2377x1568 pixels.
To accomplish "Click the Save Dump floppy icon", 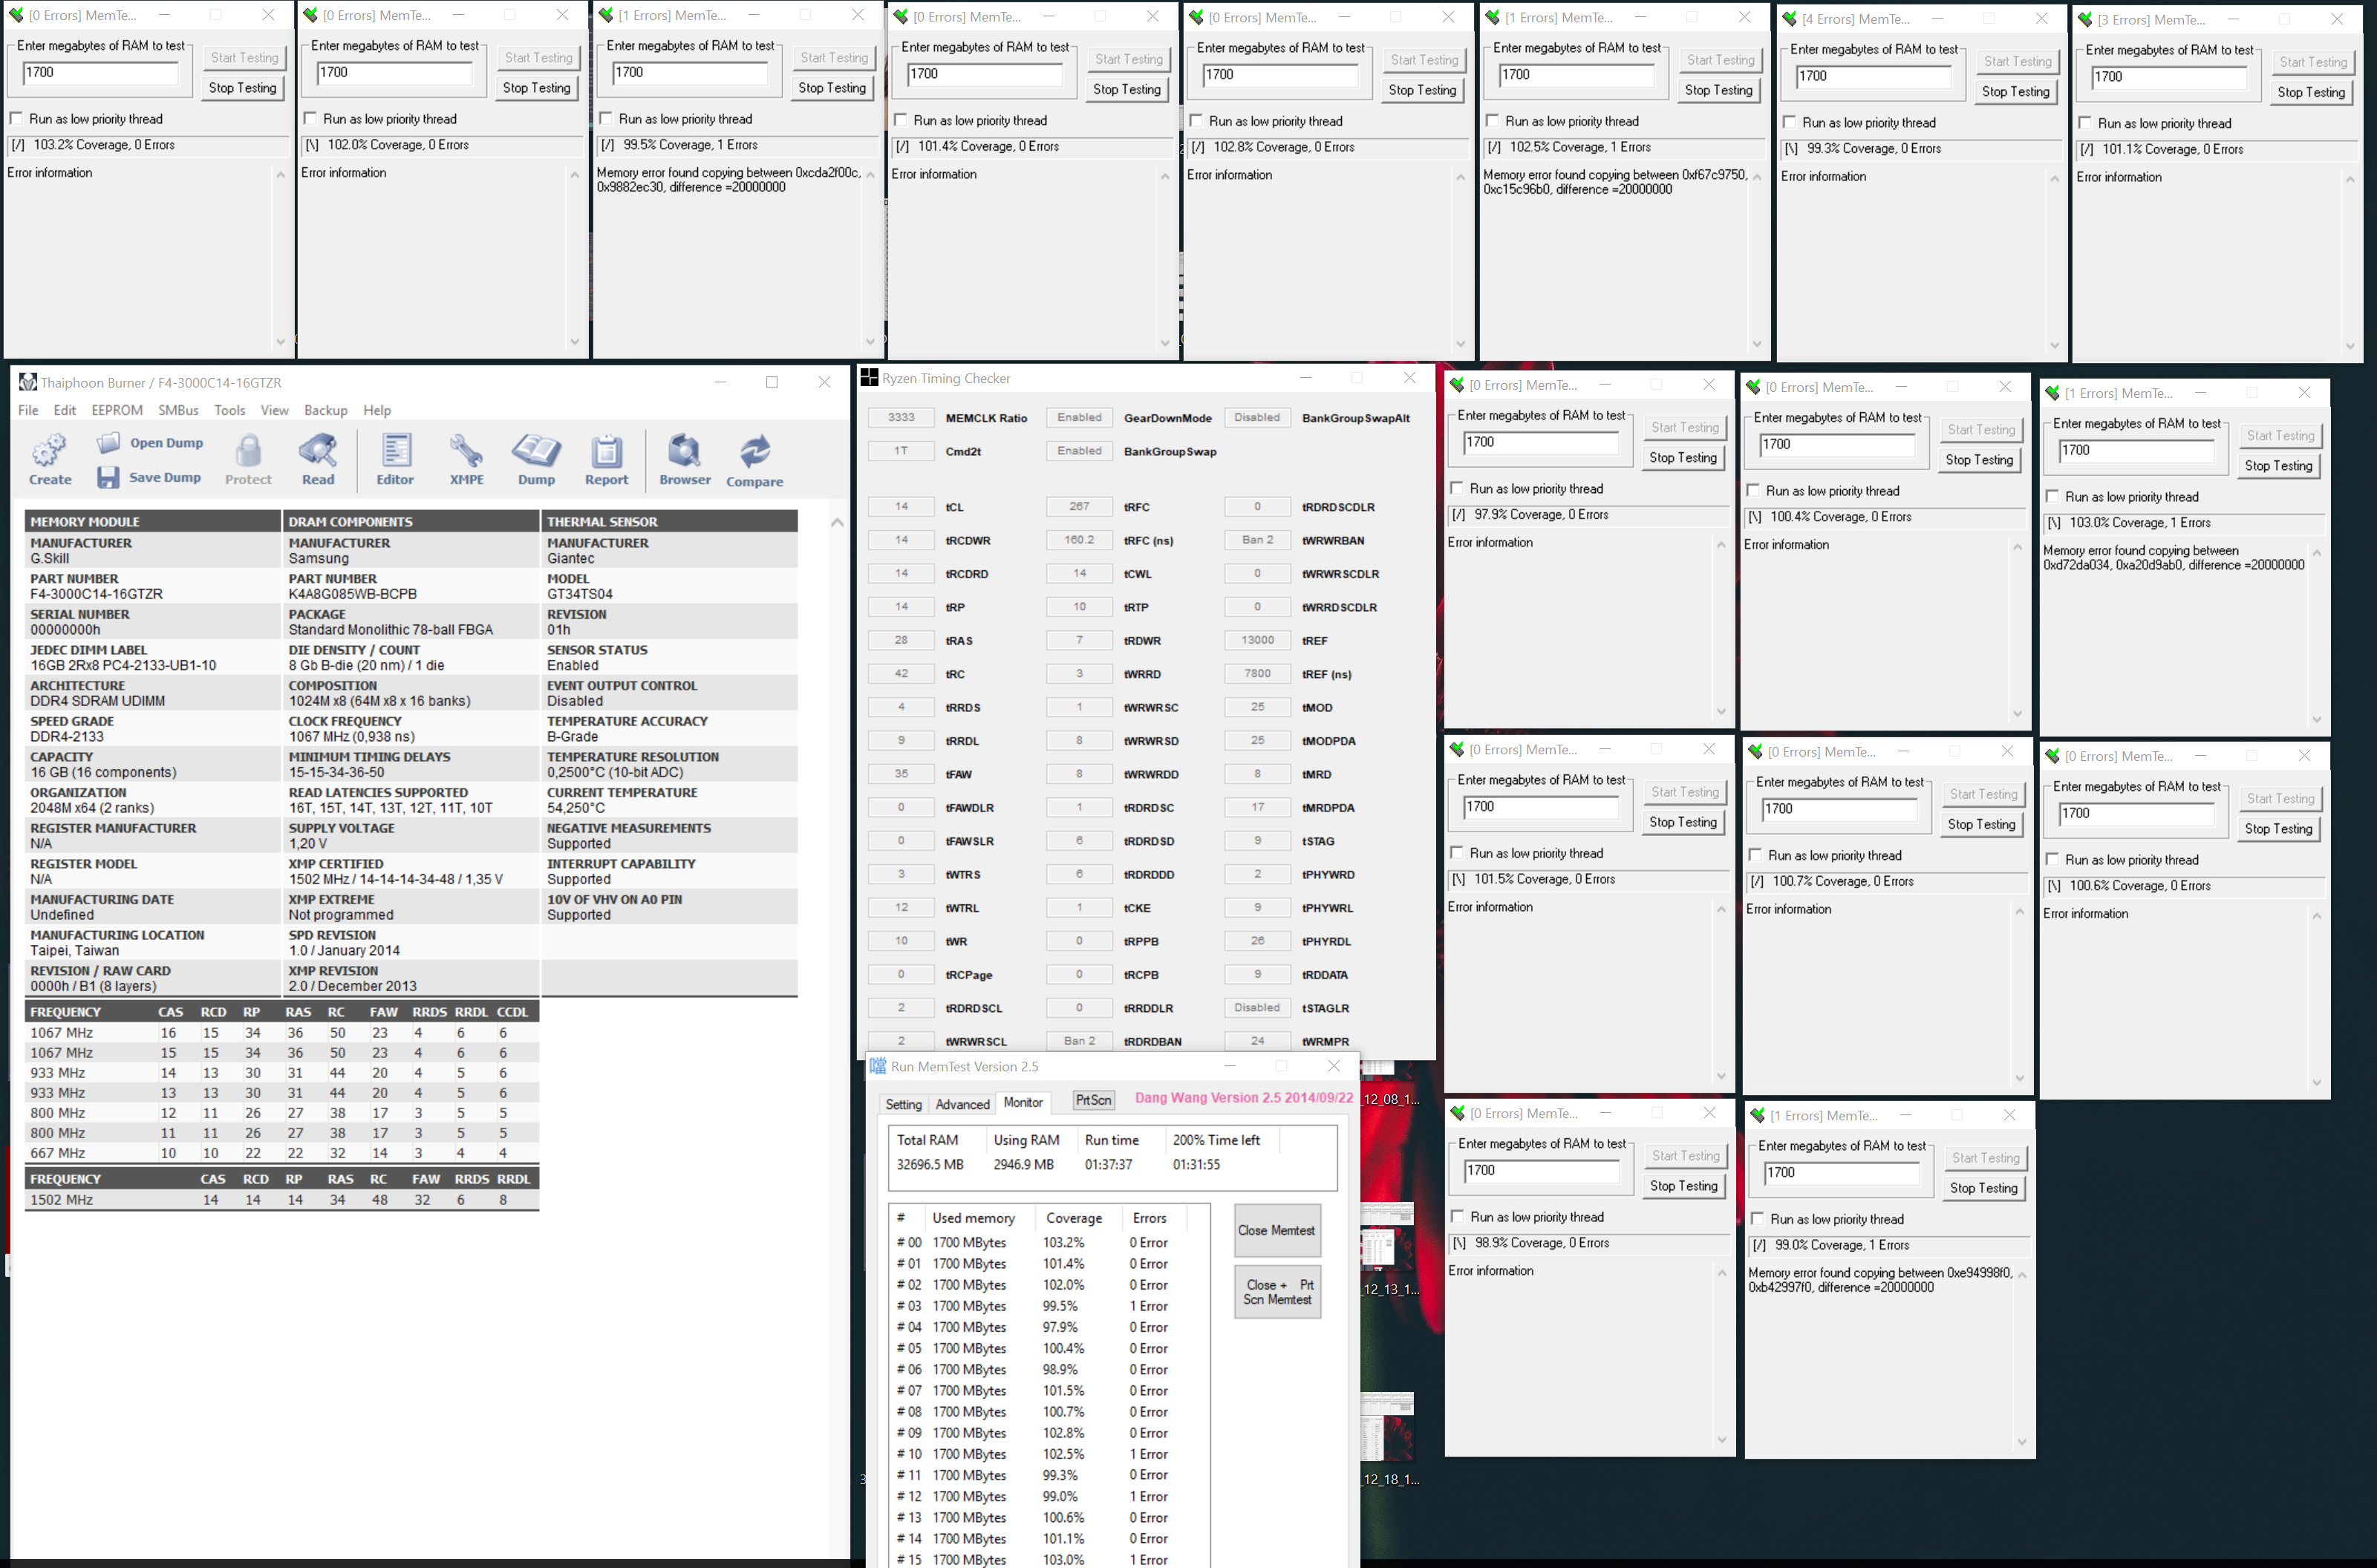I will [108, 477].
